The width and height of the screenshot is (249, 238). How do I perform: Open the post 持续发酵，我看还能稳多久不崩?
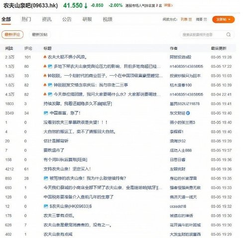78,104
